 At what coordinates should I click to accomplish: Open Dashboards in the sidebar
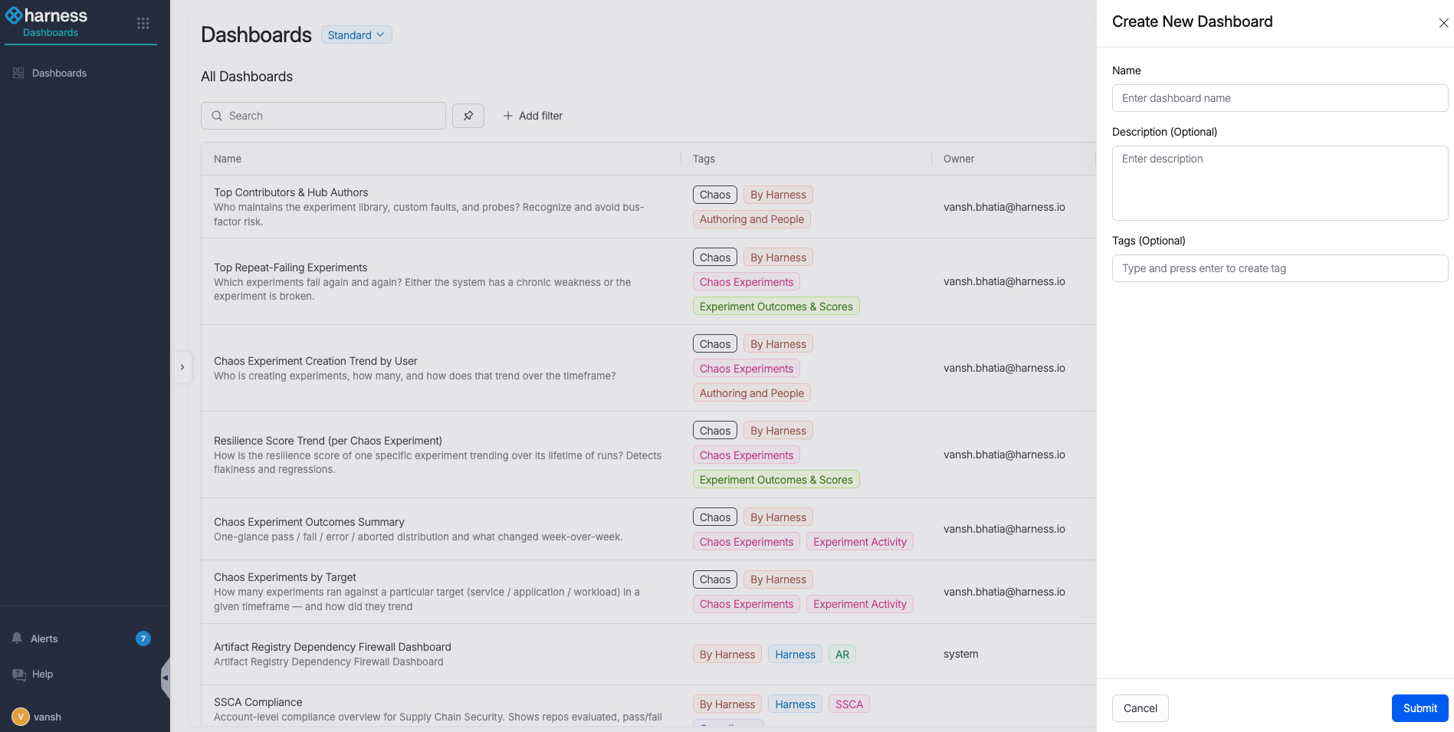pos(59,73)
